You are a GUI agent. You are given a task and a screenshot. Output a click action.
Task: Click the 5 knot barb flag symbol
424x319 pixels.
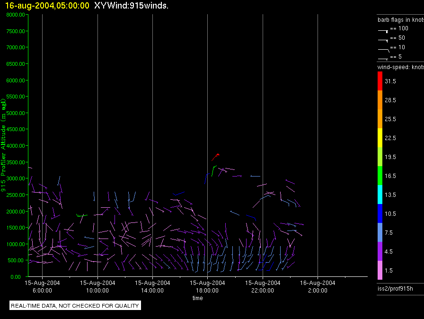click(x=383, y=59)
